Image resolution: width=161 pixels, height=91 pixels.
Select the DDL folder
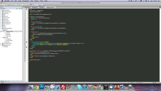(x=4, y=15)
